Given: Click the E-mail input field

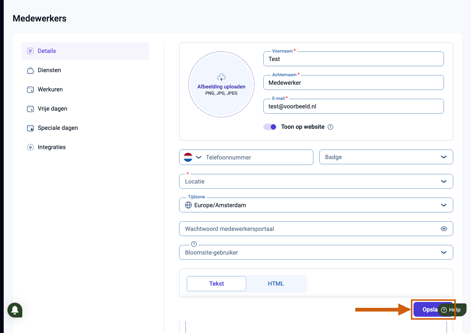Looking at the screenshot, I should (x=353, y=106).
